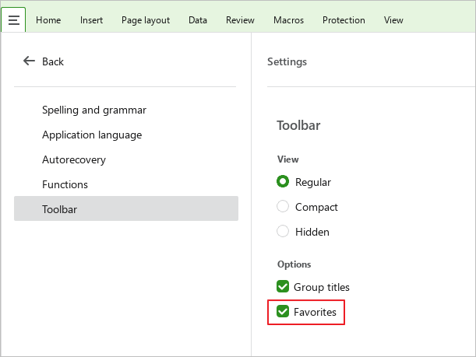
Task: Open the Protection tab
Action: pos(344,20)
